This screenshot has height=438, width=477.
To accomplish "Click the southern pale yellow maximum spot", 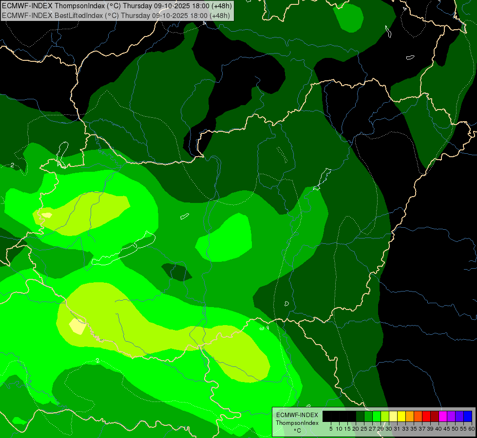I will [77, 326].
